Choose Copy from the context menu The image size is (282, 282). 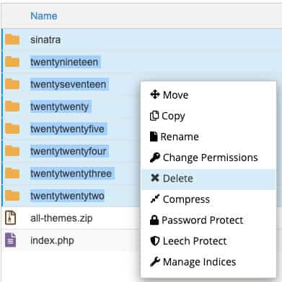208,116
